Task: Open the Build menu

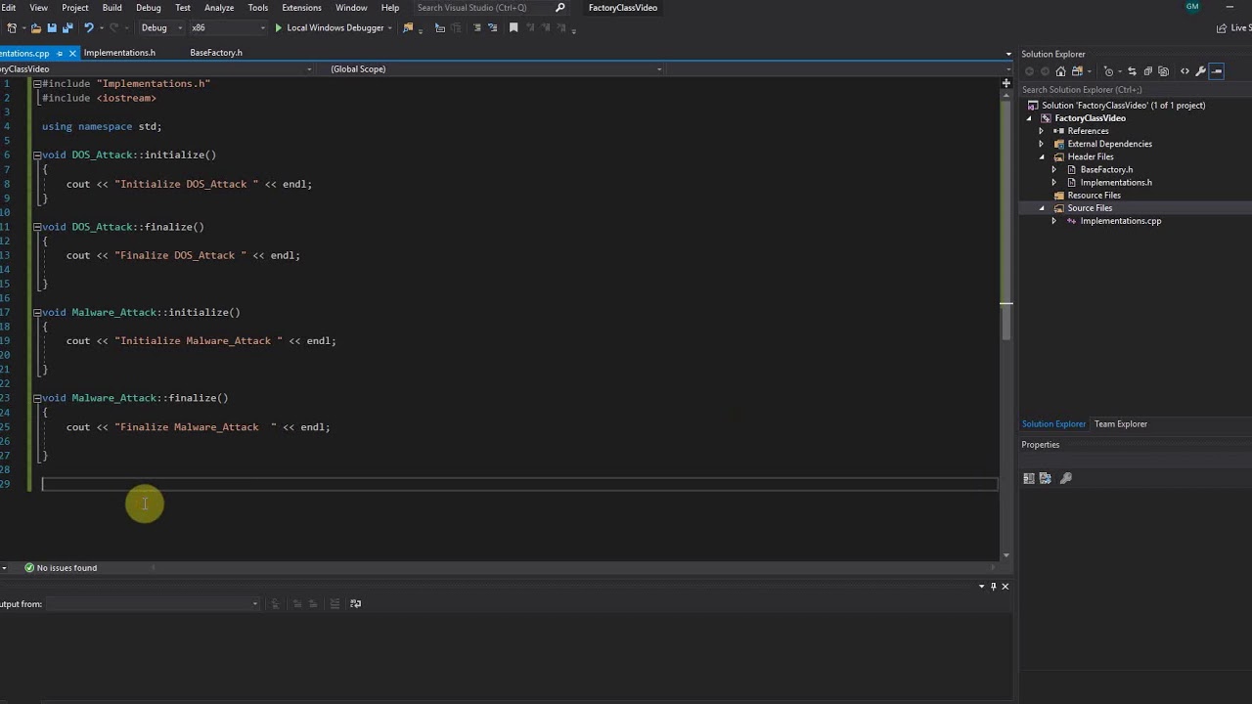Action: (x=112, y=8)
